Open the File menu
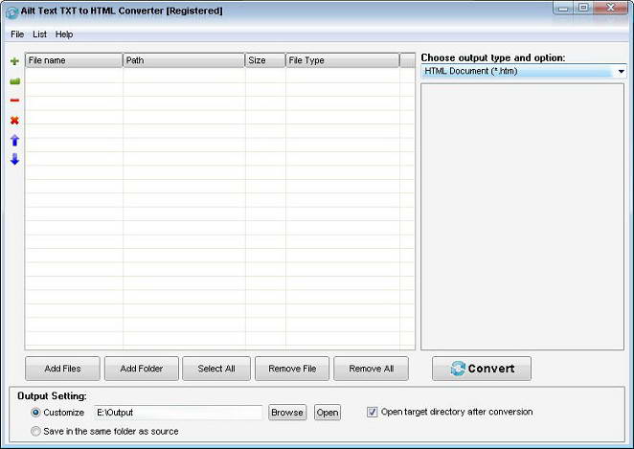The width and height of the screenshot is (634, 449). point(17,34)
